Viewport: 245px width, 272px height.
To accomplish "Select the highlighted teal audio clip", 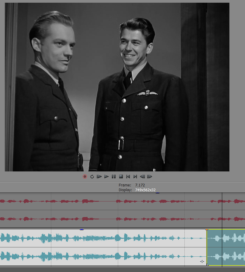I will point(226,247).
